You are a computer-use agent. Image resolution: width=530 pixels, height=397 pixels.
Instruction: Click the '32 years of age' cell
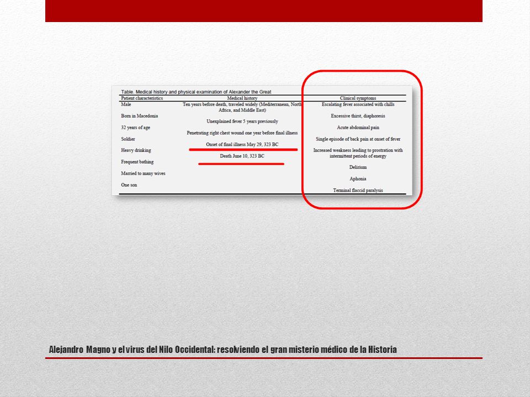coord(136,127)
